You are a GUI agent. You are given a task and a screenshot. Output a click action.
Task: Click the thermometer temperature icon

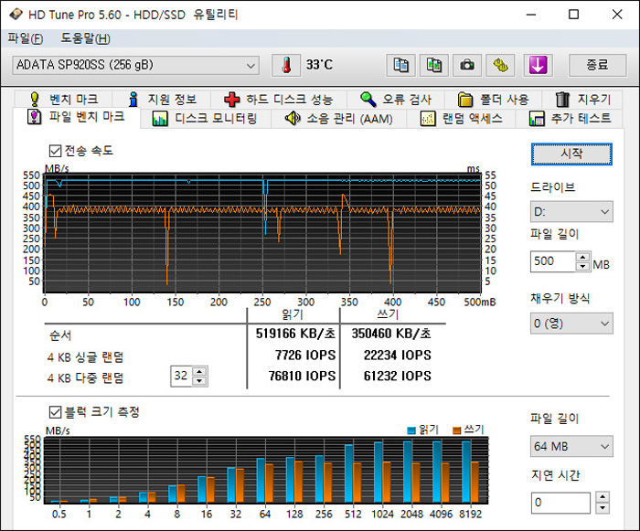285,66
